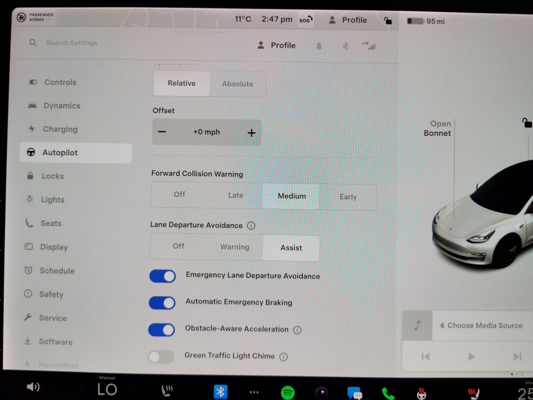Open the Locks settings via padlock icon

[31, 176]
